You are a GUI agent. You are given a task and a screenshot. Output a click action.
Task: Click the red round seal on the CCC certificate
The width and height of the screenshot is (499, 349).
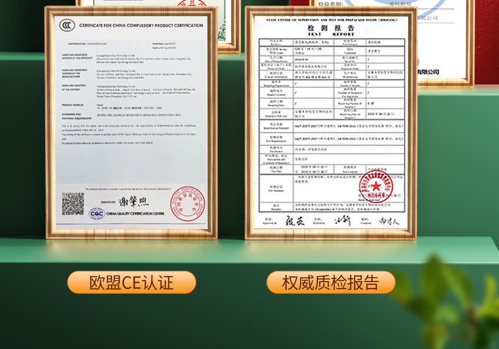coord(188,204)
